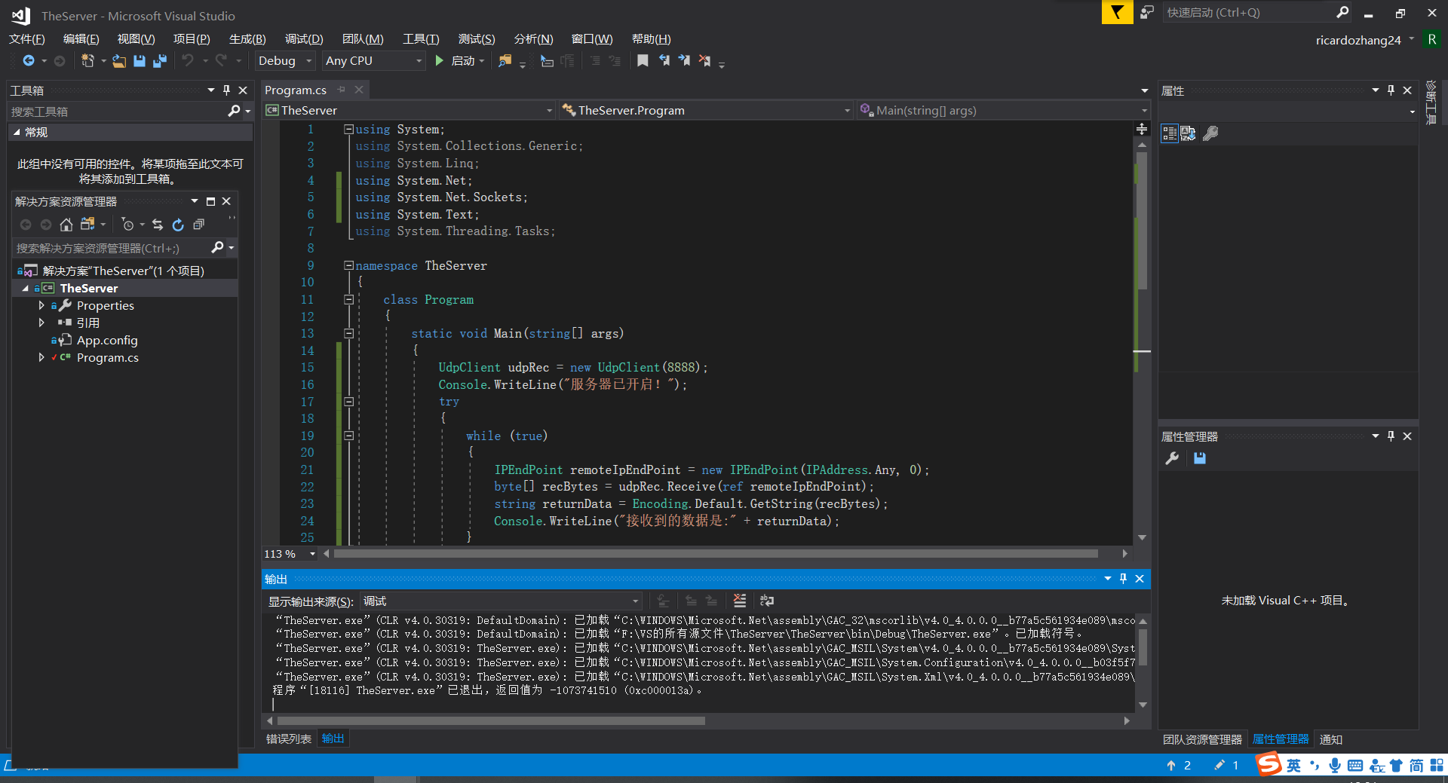Click the Home icon in Solution Explorer
1448x783 pixels.
(x=66, y=225)
